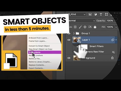The image size is (121, 91).
Task: Filter layers by shape layer icon
Action: 106,14
